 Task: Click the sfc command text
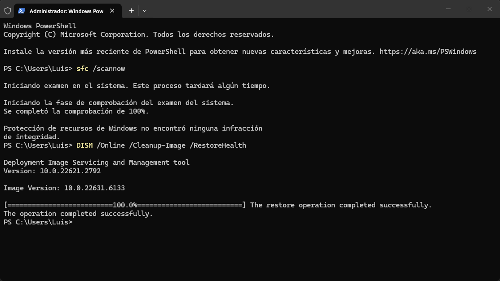click(82, 69)
